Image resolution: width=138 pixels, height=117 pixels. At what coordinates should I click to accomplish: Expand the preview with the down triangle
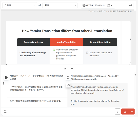point(72,69)
